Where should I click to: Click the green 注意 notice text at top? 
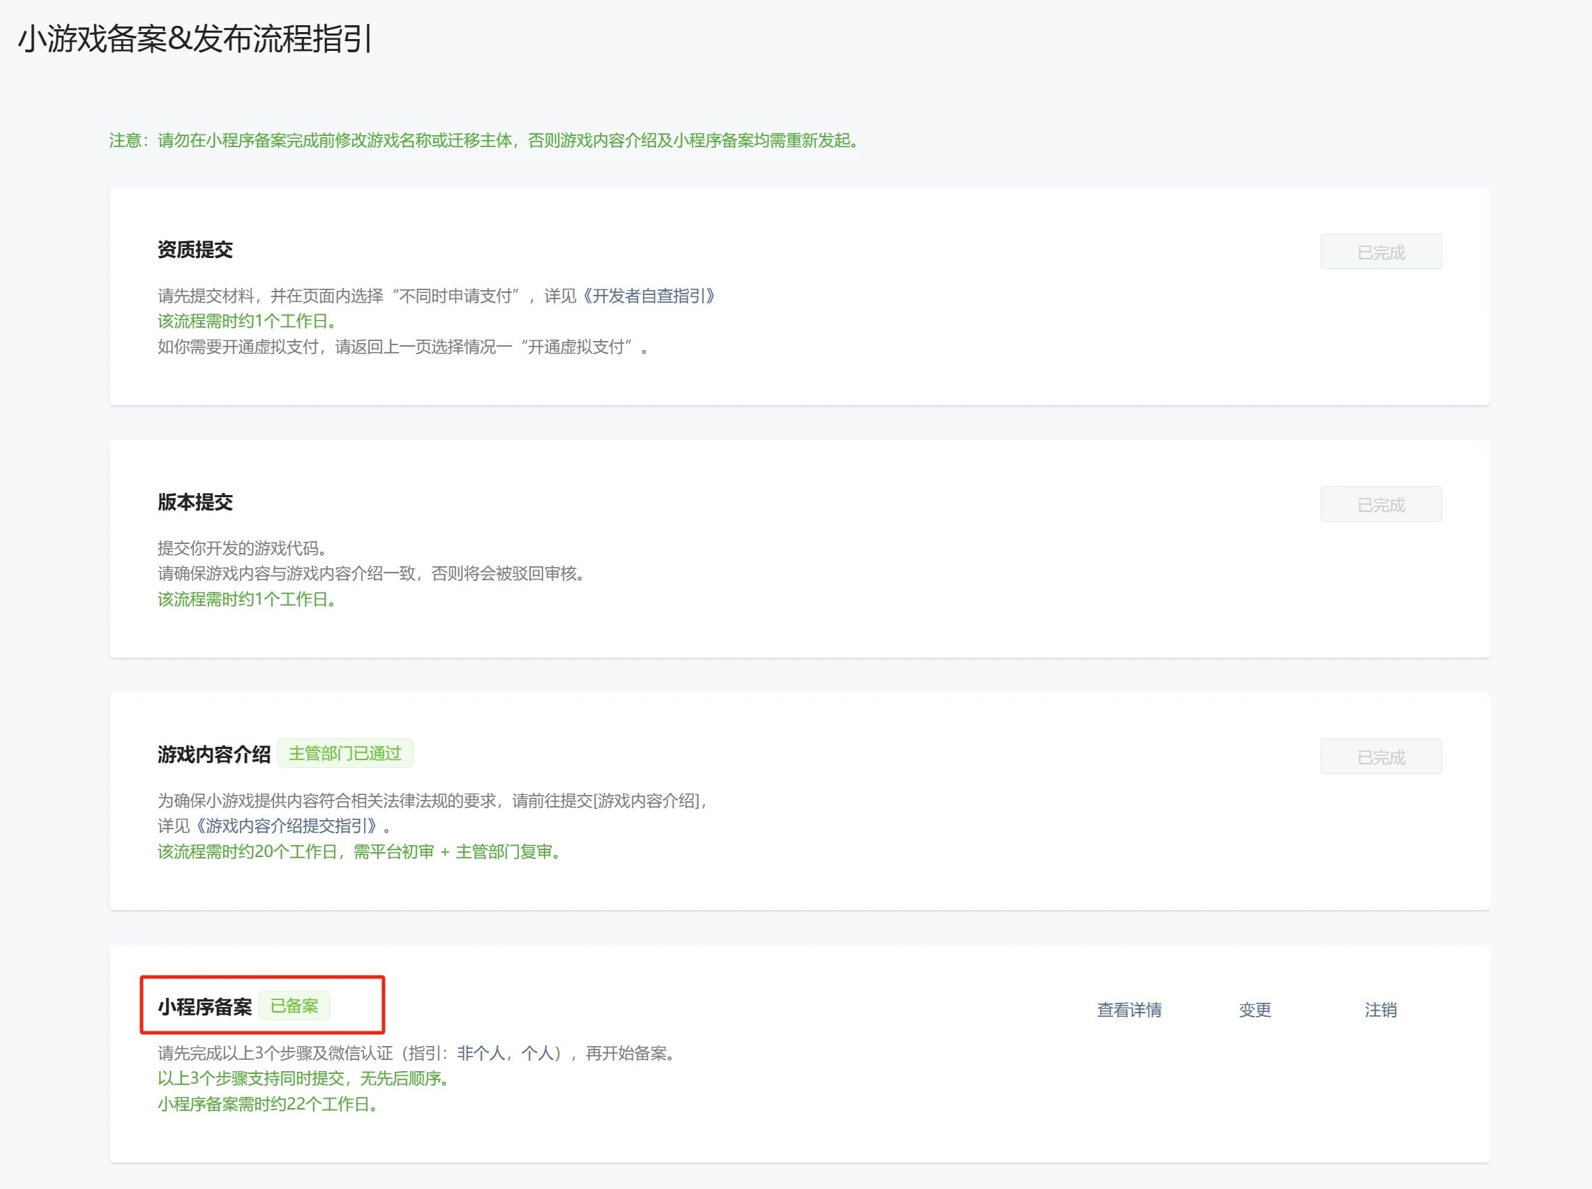tap(485, 140)
